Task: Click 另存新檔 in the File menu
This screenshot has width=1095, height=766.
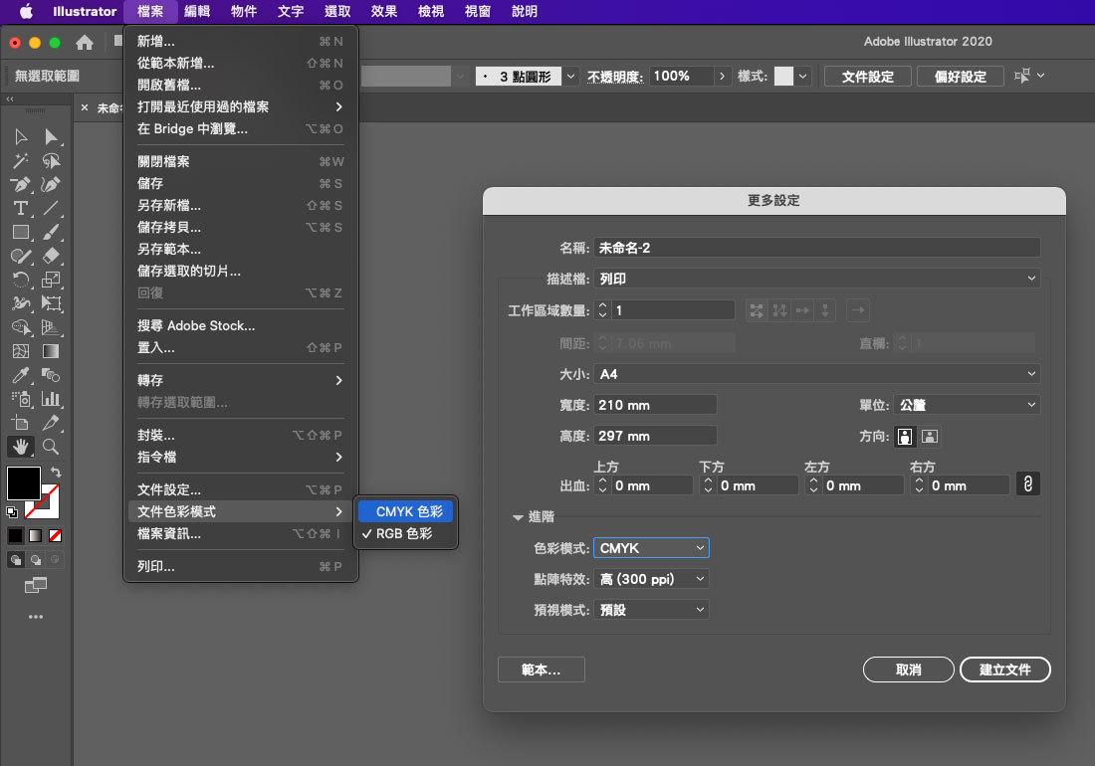Action: (x=169, y=206)
